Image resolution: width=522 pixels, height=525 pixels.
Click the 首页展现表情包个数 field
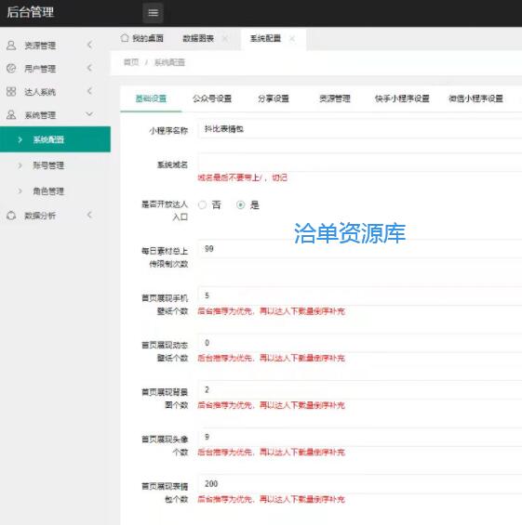pyautogui.click(x=360, y=484)
